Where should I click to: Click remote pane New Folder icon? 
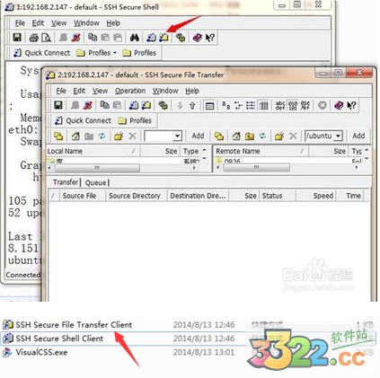(x=279, y=136)
